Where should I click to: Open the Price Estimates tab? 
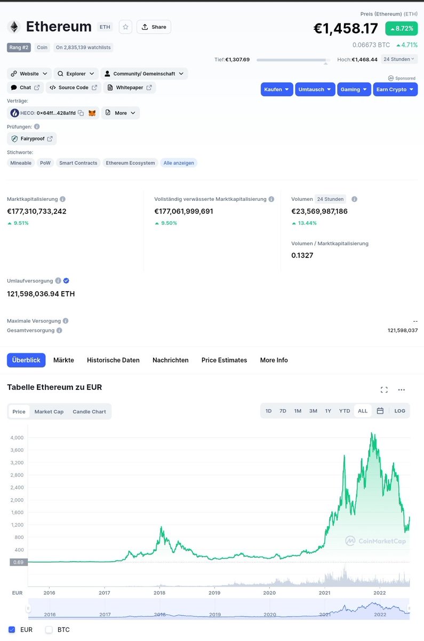point(224,360)
